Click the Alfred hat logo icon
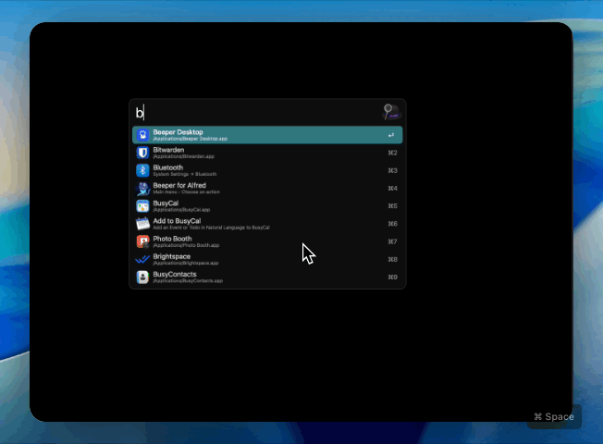Image resolution: width=603 pixels, height=444 pixels. click(x=391, y=112)
